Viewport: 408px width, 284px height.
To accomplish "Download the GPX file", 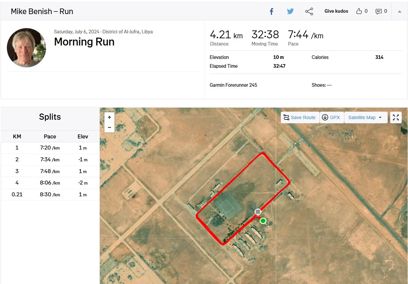I will pos(331,117).
